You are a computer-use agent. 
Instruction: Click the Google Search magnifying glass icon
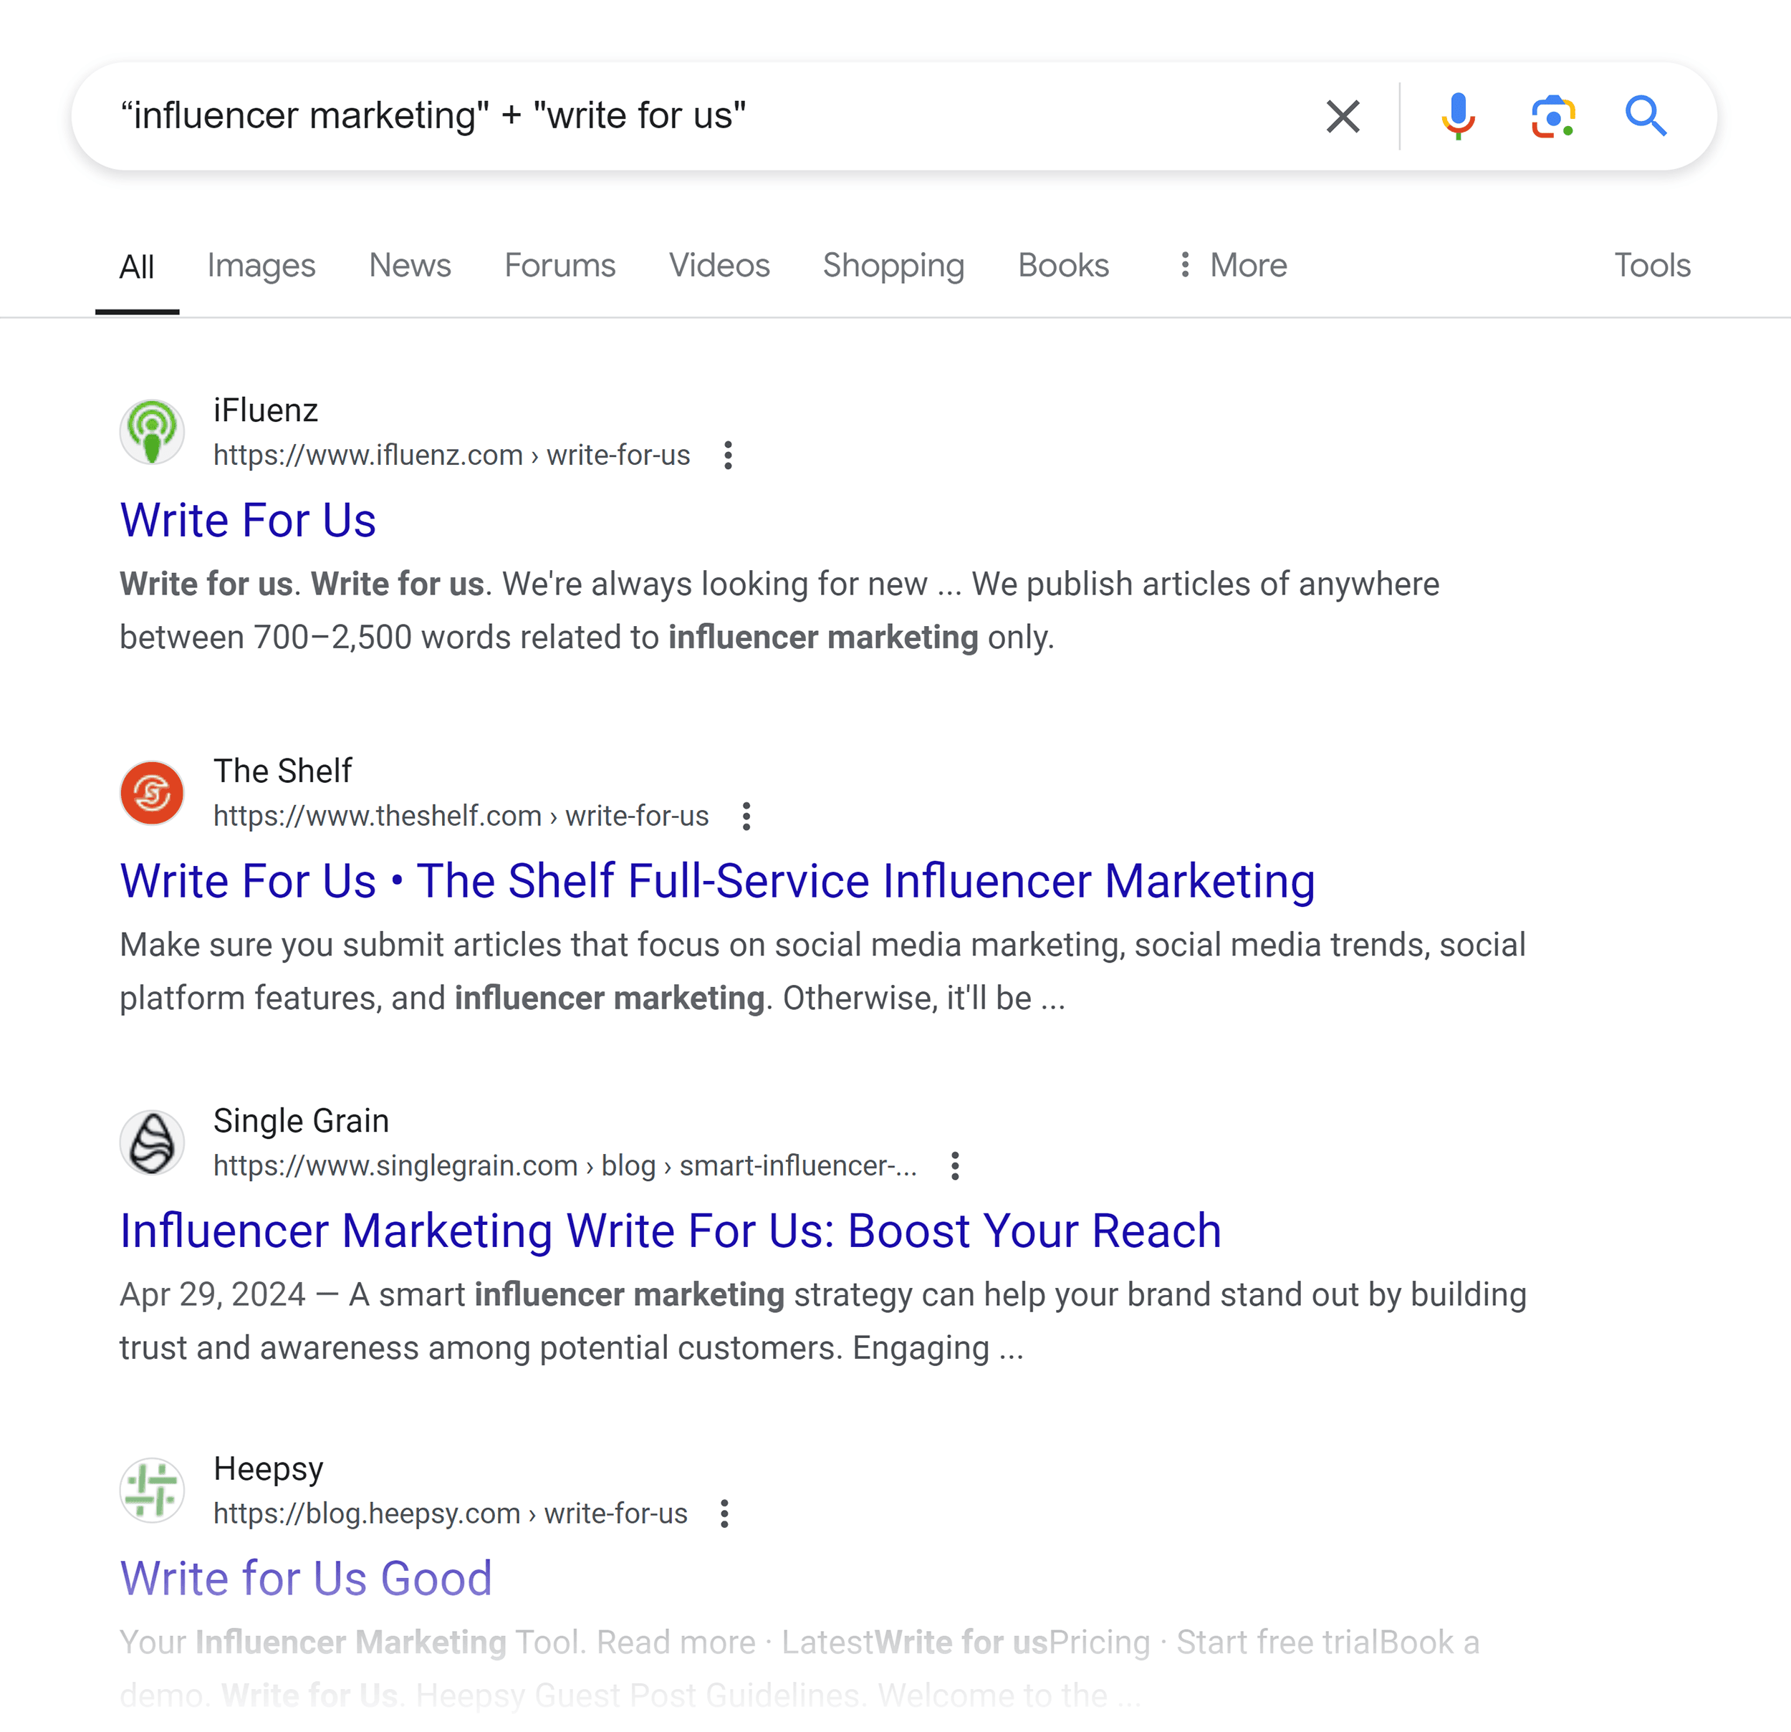click(x=1647, y=115)
